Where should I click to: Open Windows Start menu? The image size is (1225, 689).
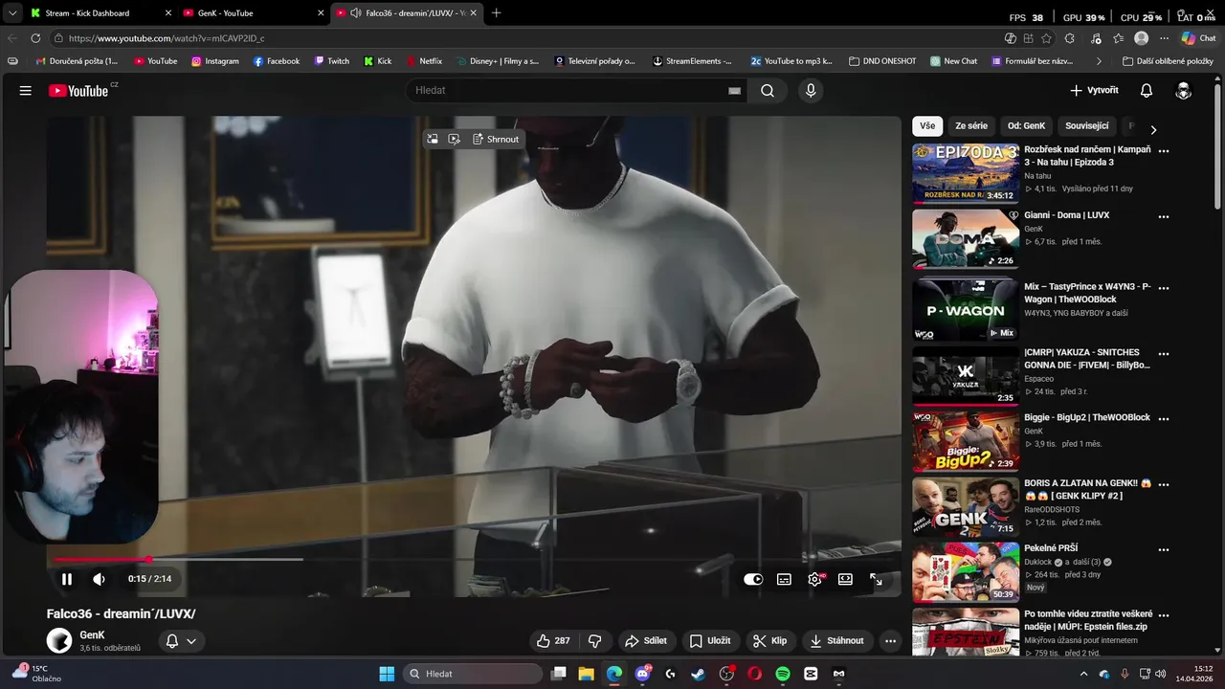[387, 674]
